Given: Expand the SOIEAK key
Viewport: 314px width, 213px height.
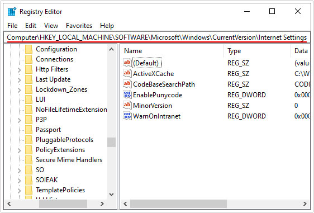Looking at the screenshot, I should (19, 181).
